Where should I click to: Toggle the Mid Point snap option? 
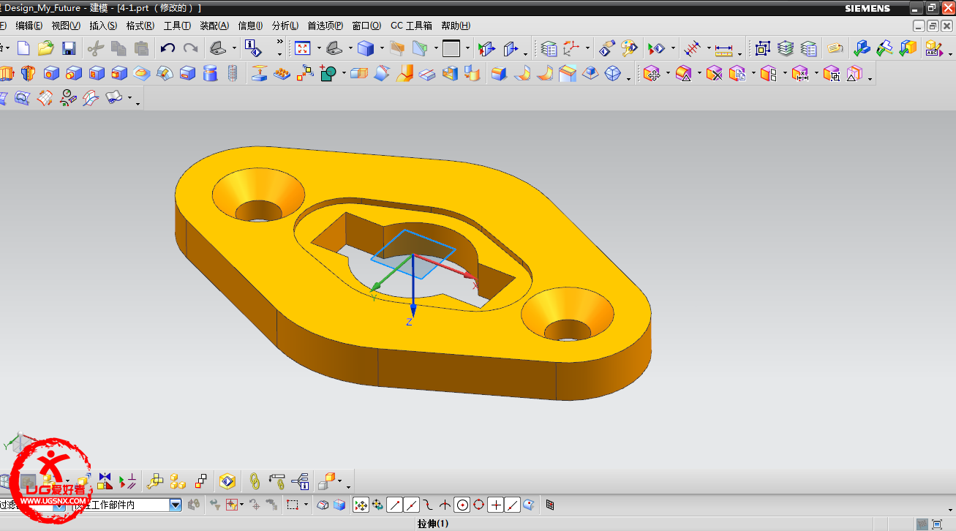[411, 505]
